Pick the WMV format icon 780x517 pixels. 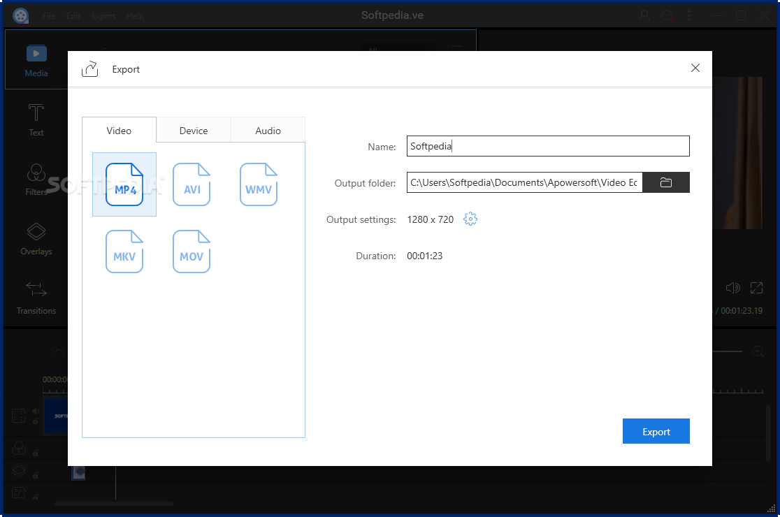pos(258,184)
